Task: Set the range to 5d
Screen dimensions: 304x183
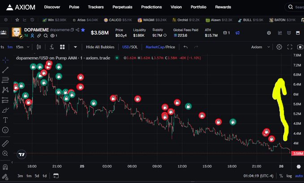Action: point(37,176)
